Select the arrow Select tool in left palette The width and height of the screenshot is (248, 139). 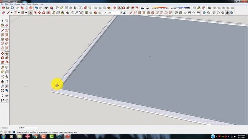point(2,20)
